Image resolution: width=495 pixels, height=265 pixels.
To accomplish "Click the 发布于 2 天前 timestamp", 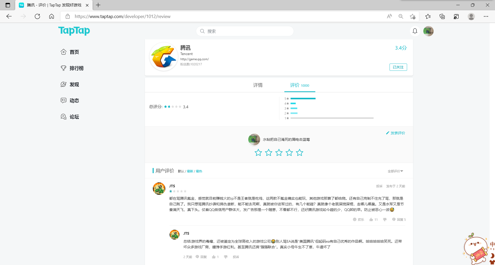I will pos(395,186).
